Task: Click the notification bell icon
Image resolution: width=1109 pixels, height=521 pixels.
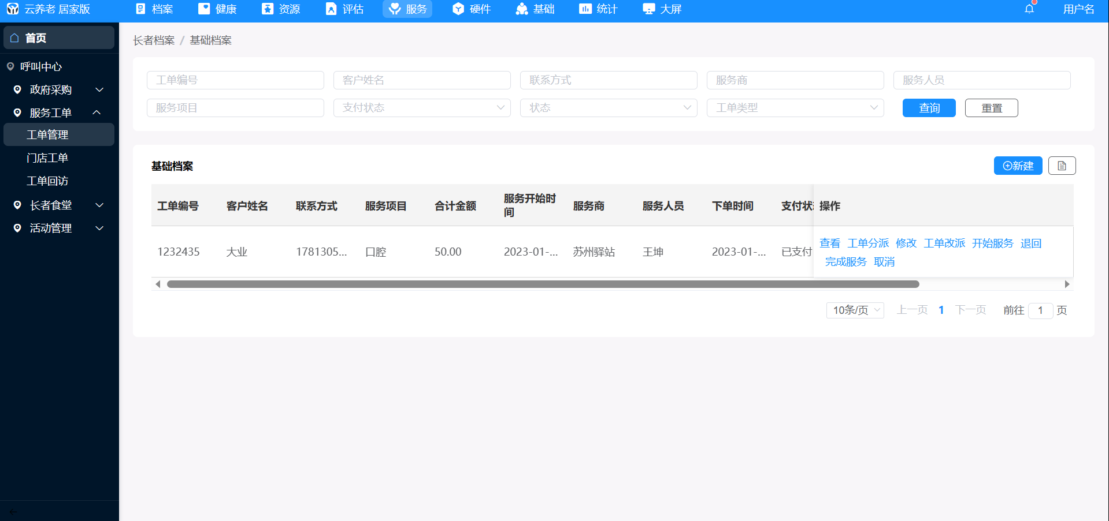Action: pos(1029,9)
